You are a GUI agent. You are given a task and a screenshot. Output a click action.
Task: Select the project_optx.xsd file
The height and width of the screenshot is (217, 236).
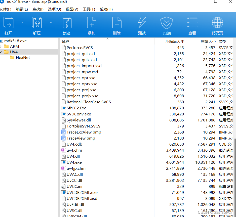82,84
